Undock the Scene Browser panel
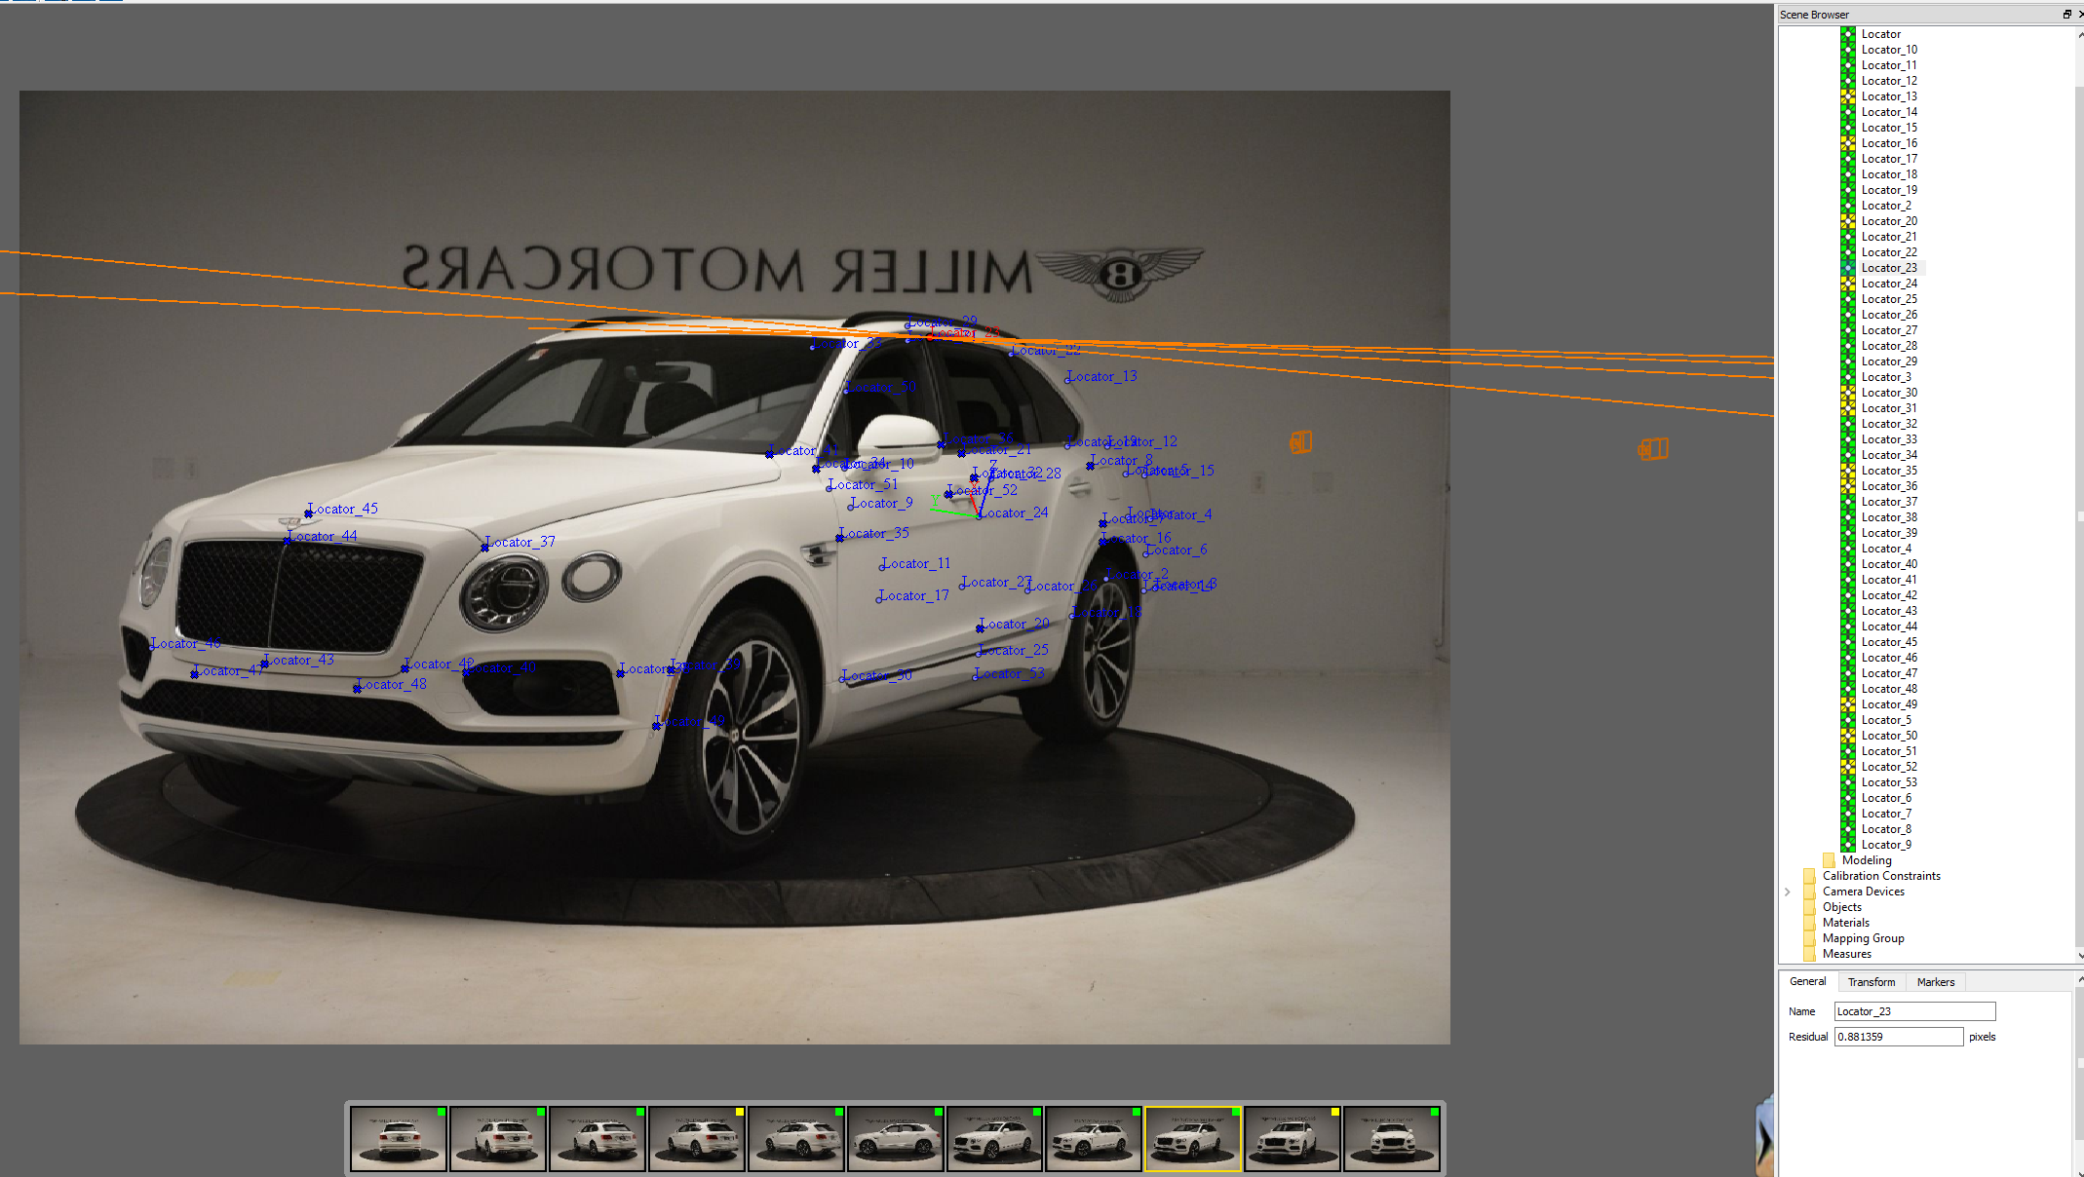 [2066, 15]
